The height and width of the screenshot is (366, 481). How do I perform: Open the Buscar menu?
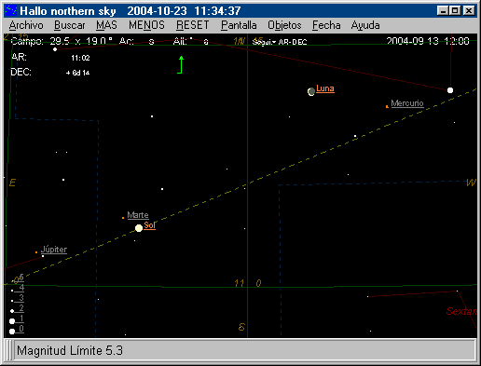click(70, 25)
